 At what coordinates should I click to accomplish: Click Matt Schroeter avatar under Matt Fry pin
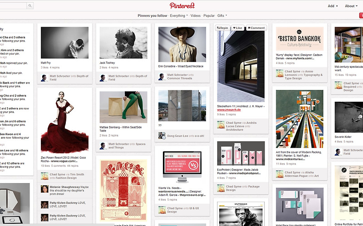44,78
